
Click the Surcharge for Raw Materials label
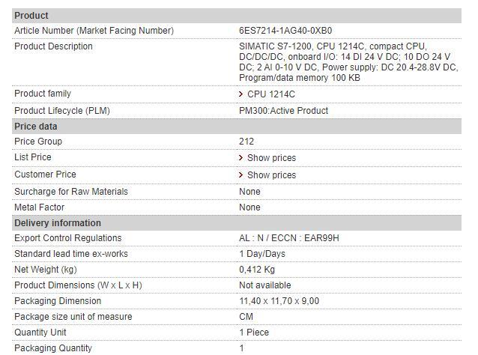(x=71, y=192)
